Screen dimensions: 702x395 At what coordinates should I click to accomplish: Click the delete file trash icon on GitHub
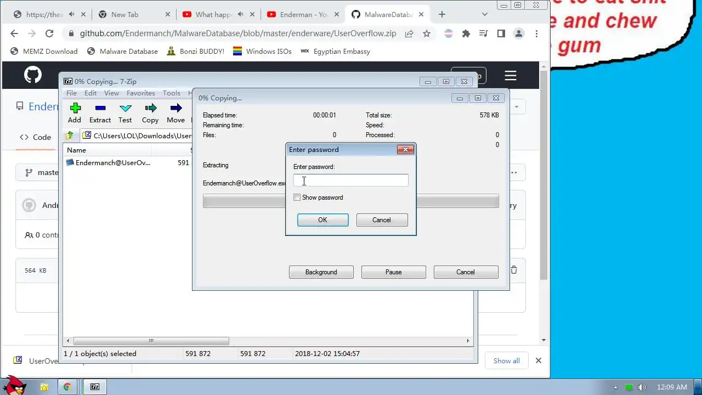(x=514, y=270)
